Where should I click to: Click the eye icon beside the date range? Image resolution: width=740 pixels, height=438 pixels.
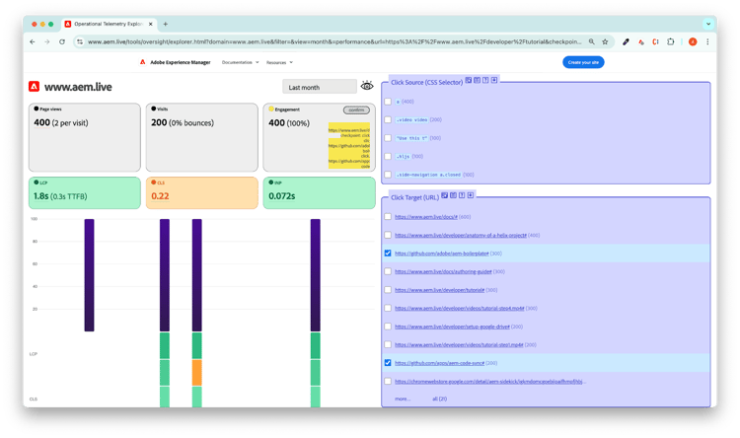[x=367, y=87]
